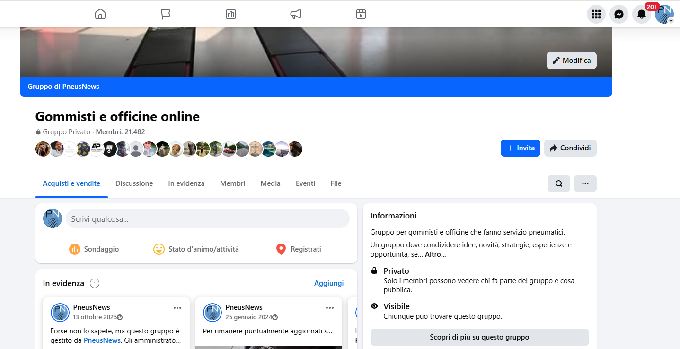The height and width of the screenshot is (349, 680).
Task: Open the options menu on the 13 ottobre post
Action: click(177, 308)
